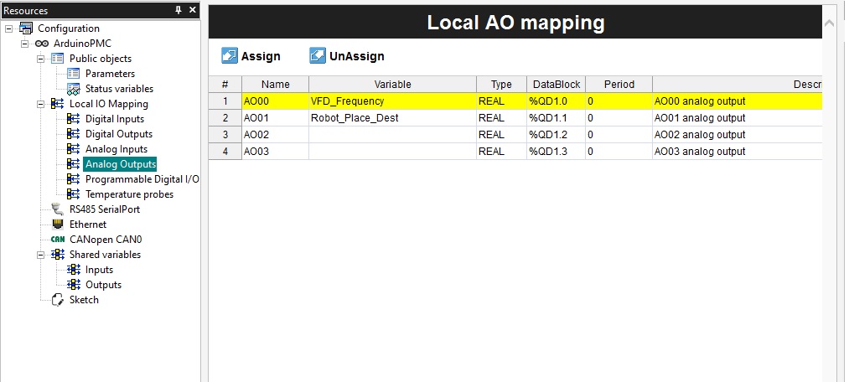The image size is (849, 382).
Task: Click the CANopen CAN0 icon
Action: 57,240
